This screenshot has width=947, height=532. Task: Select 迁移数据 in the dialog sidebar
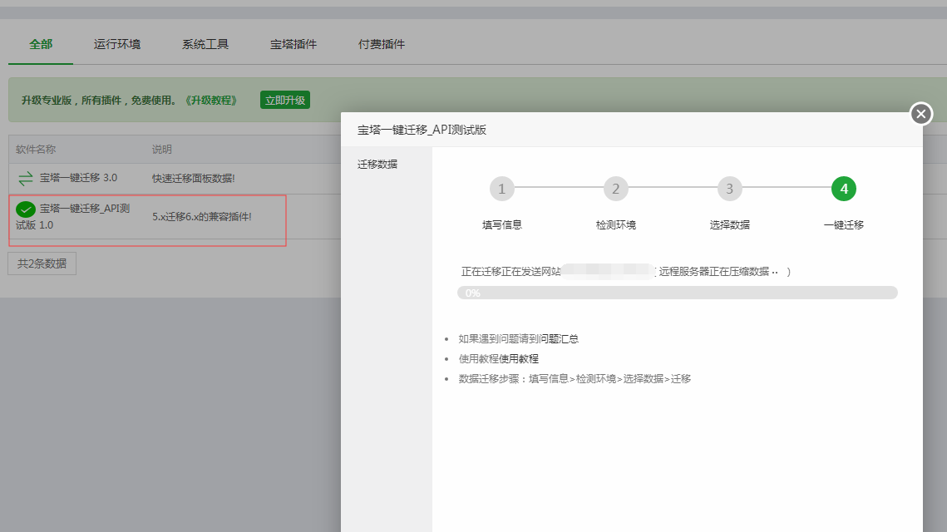377,165
